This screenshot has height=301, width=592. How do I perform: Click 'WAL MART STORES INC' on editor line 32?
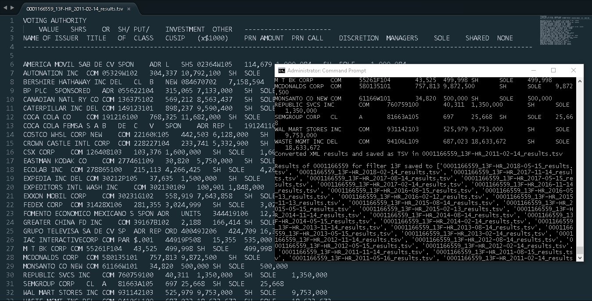61,293
